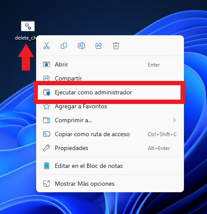Open Propiedades from the context menu

click(x=110, y=148)
